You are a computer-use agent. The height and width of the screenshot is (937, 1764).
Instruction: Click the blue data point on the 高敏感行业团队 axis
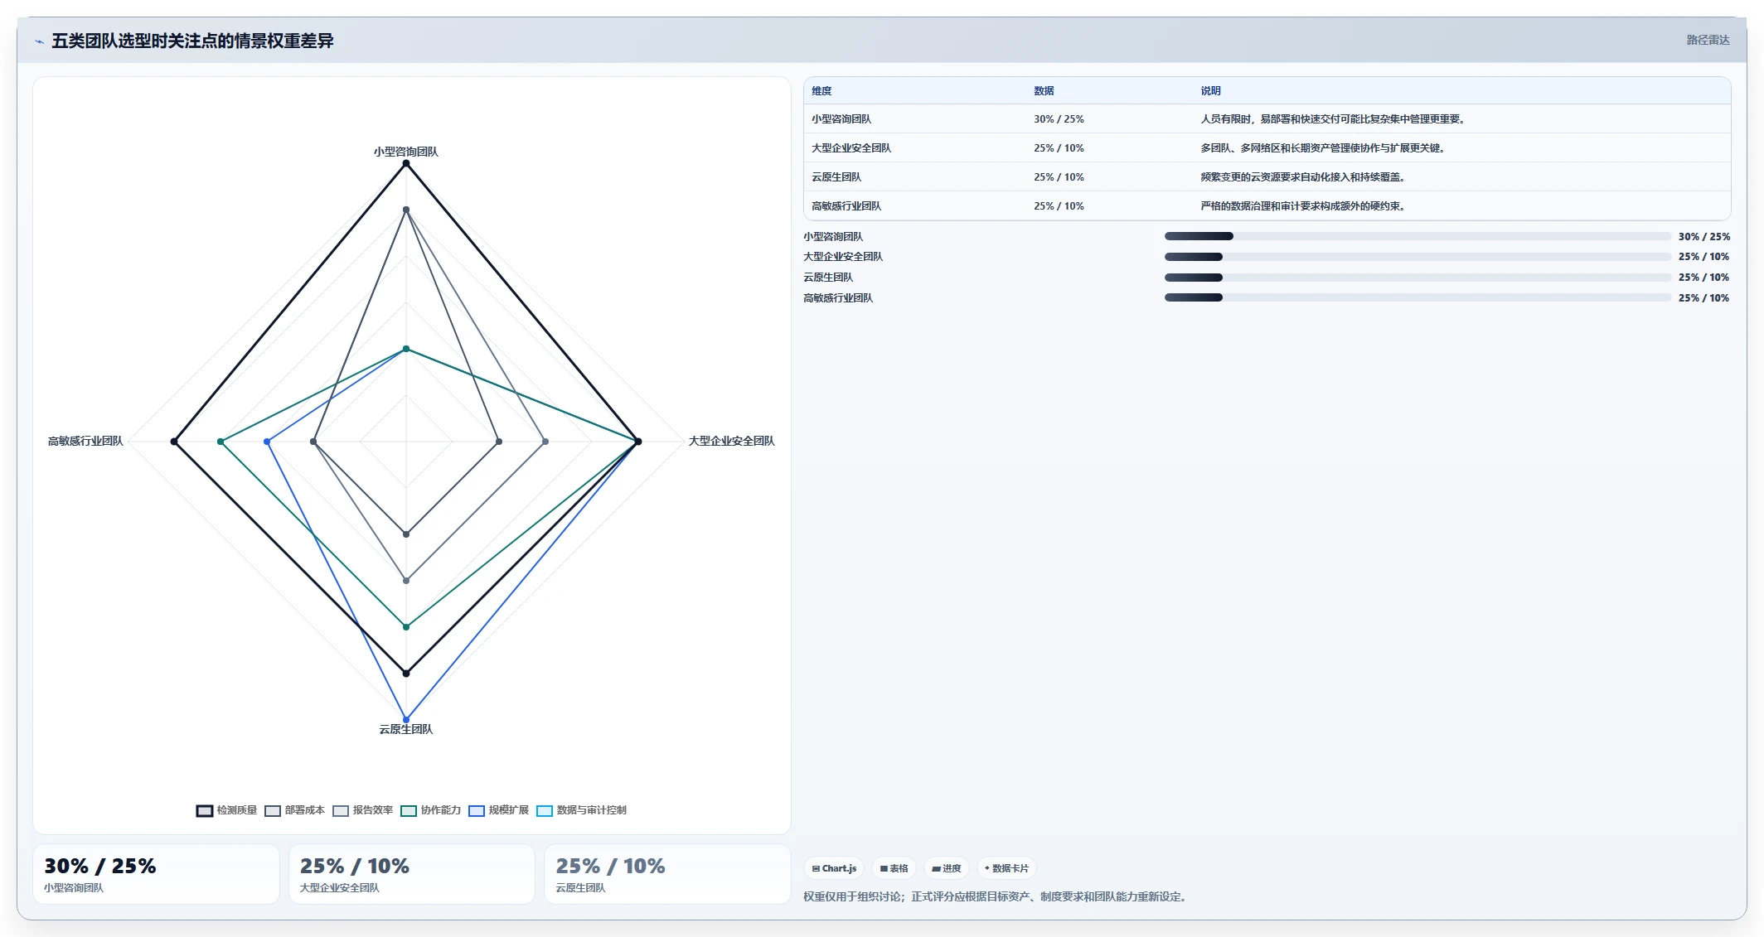[x=267, y=442]
